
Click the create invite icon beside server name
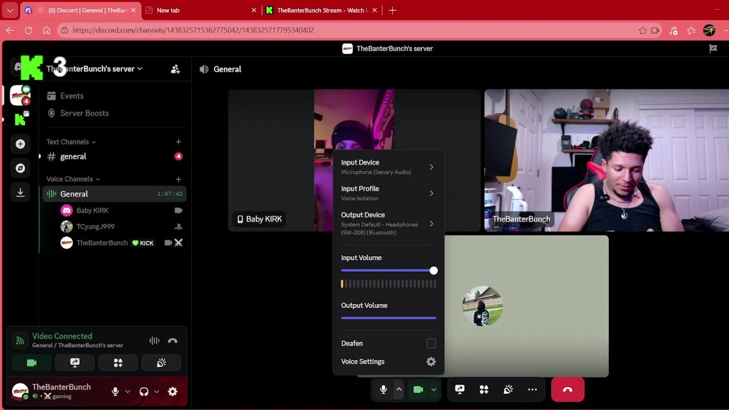175,69
